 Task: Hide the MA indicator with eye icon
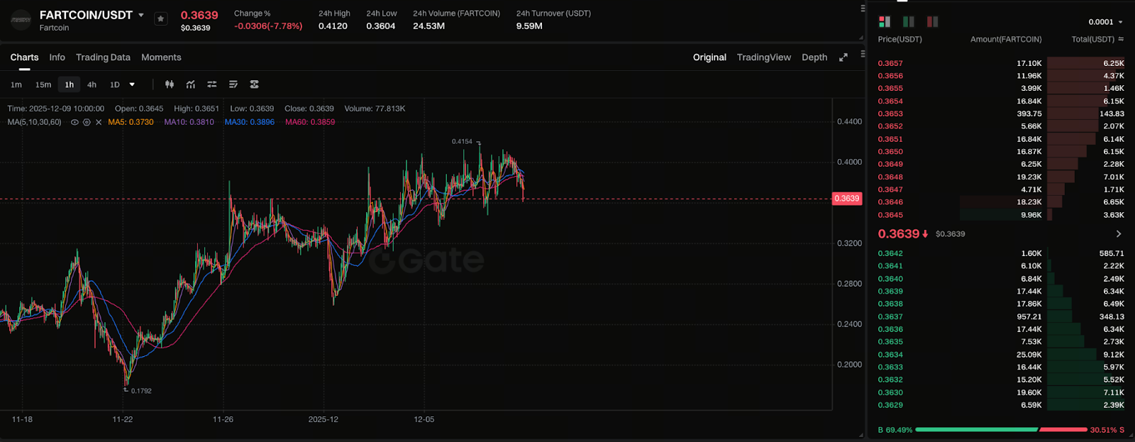coord(74,122)
